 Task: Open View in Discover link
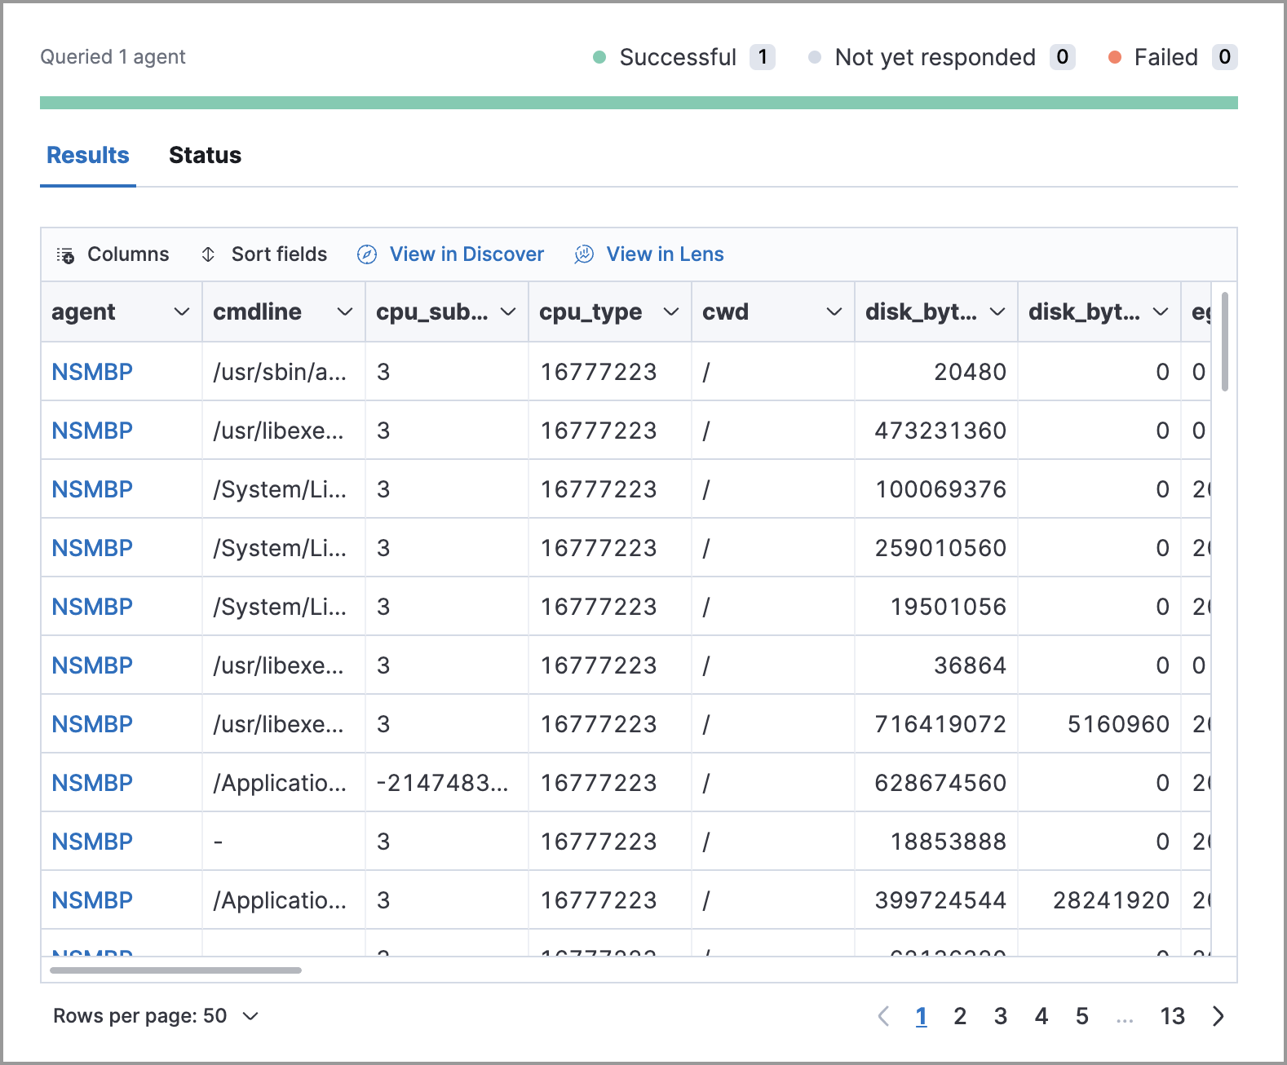coord(467,254)
